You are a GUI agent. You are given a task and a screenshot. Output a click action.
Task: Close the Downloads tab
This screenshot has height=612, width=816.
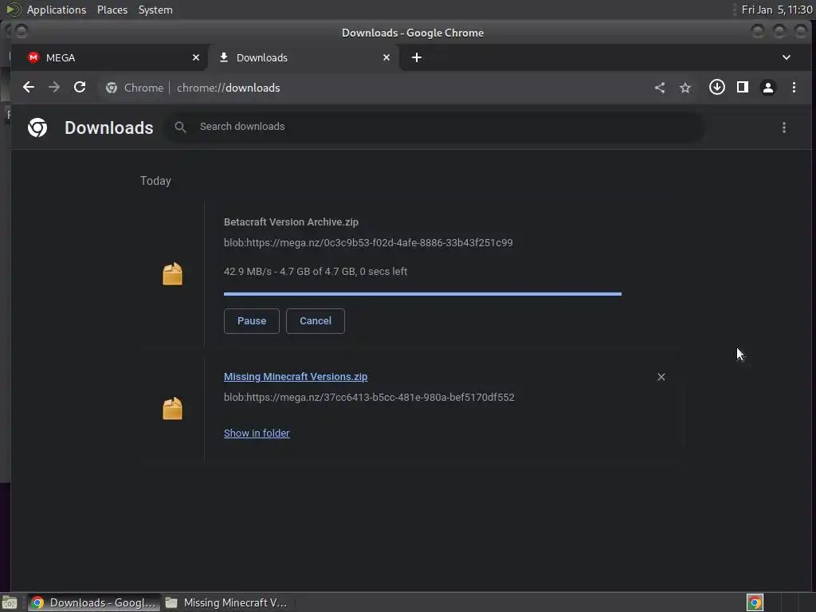[x=386, y=57]
